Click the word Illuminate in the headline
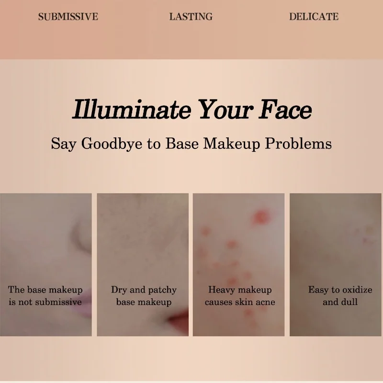This screenshot has width=383, height=383. (131, 110)
